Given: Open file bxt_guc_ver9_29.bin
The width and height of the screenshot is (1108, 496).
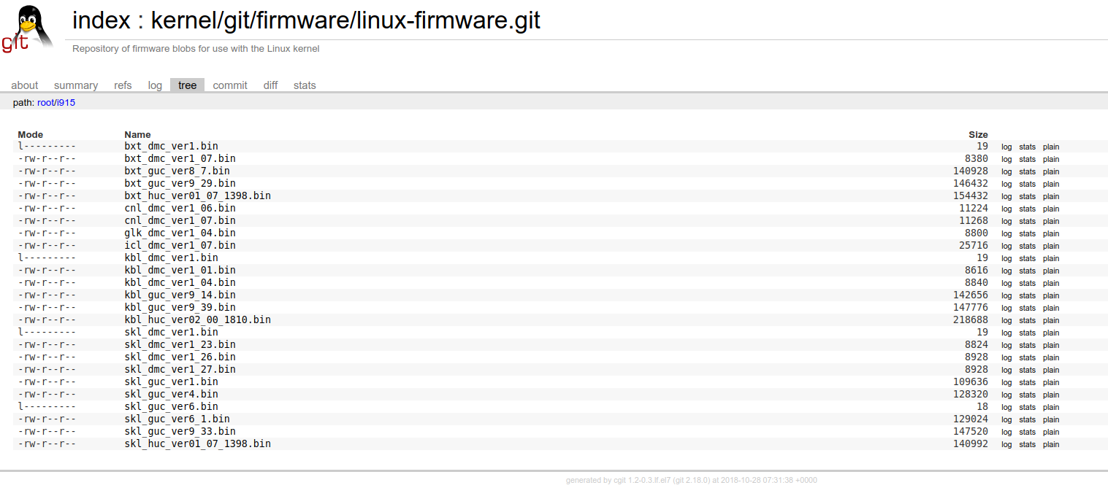Looking at the screenshot, I should [180, 183].
